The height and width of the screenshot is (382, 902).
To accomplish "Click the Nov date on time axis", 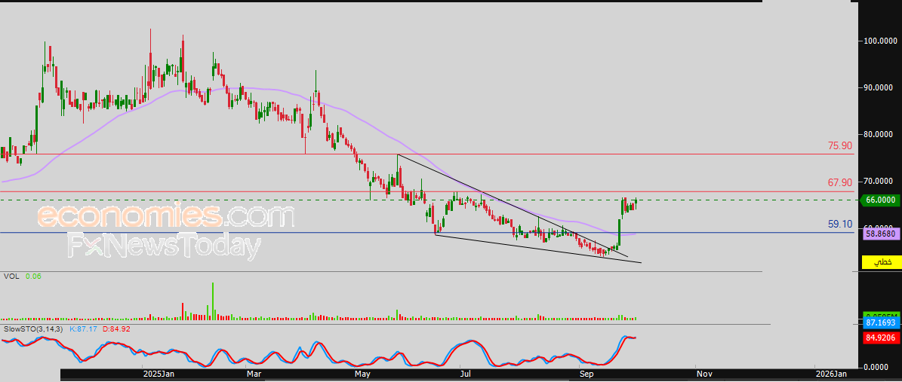I will [704, 374].
